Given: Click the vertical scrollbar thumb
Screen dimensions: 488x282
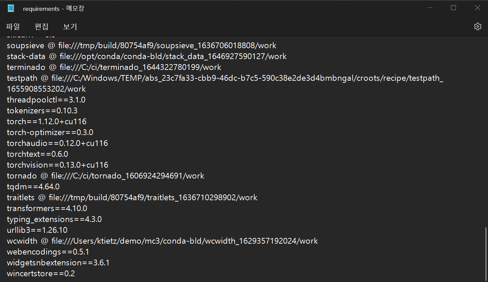Looking at the screenshot, I should [x=486, y=253].
